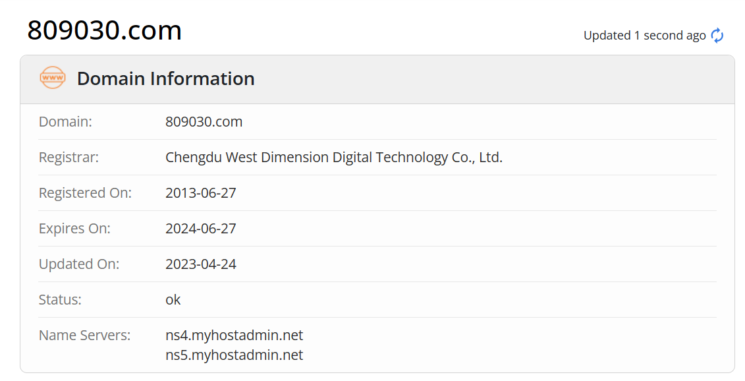The image size is (745, 381).
Task: Select the Registered On row label
Action: (x=85, y=192)
